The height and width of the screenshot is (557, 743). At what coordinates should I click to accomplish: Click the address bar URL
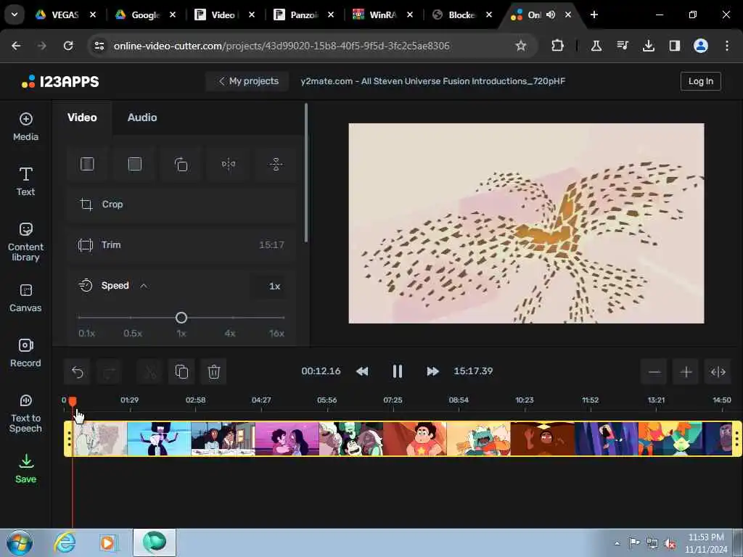[x=282, y=46]
